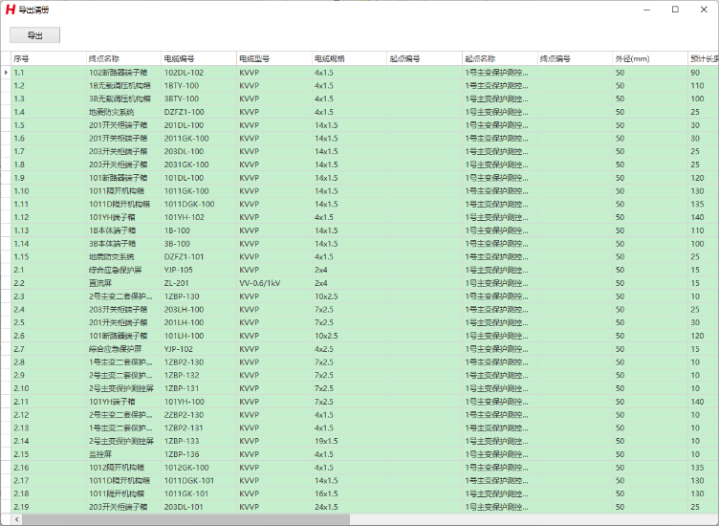Maximize the export list window
This screenshot has height=526, width=719.
pos(675,10)
